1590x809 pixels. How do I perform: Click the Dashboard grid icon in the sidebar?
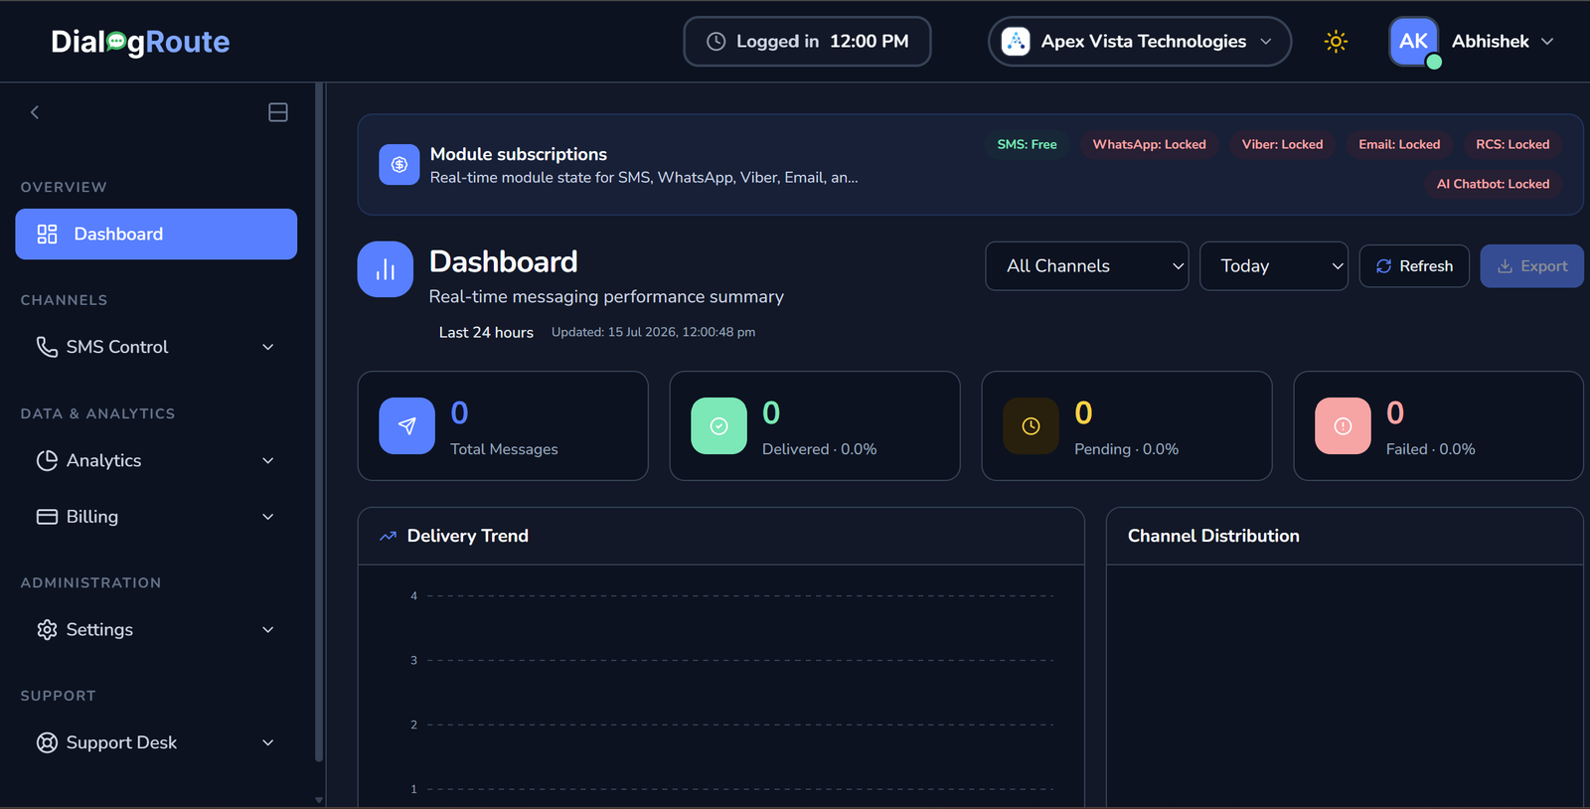coord(47,234)
